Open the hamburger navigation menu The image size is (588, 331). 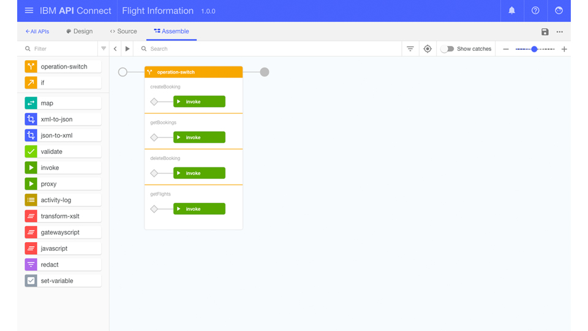tap(29, 11)
